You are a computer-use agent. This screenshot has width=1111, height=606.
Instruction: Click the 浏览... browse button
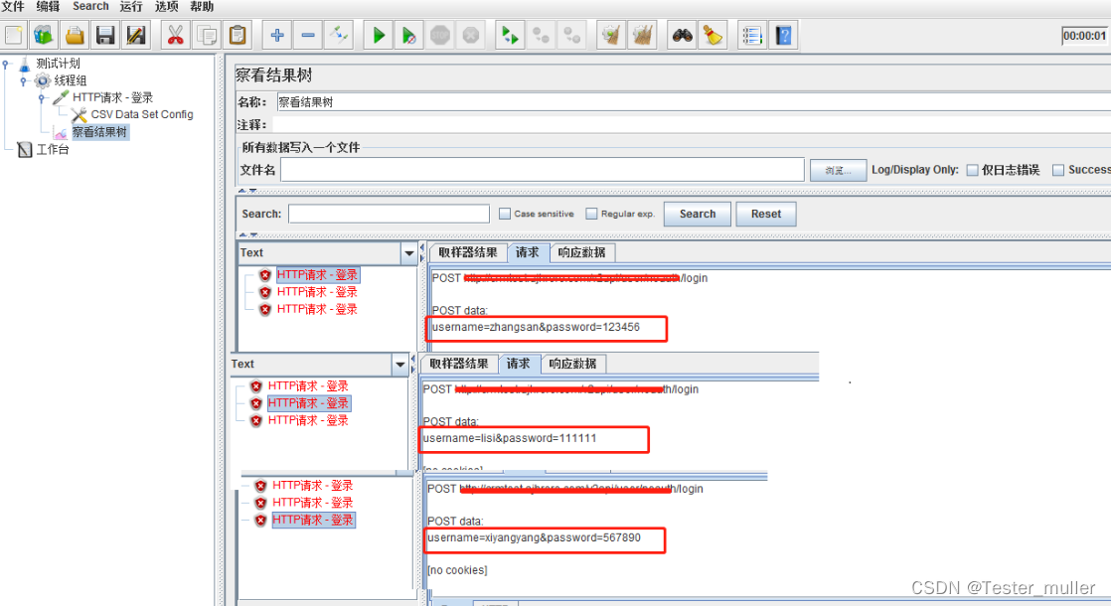838,170
